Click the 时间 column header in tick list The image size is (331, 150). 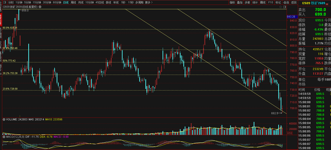pyautogui.click(x=301, y=90)
